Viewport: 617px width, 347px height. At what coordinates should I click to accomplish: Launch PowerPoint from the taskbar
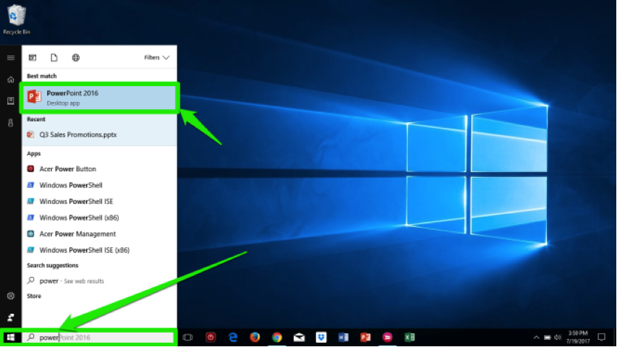pos(365,337)
